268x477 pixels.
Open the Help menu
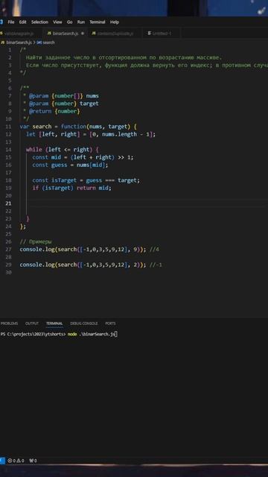tap(115, 22)
